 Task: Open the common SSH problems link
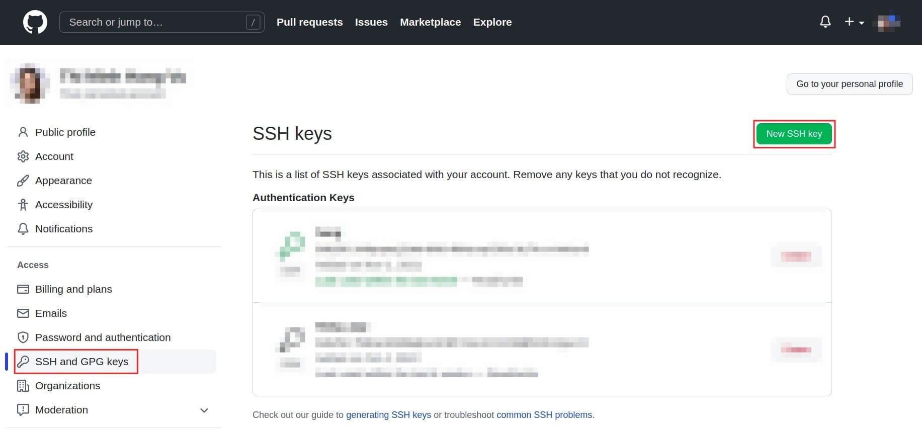(544, 415)
